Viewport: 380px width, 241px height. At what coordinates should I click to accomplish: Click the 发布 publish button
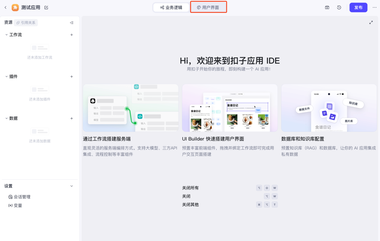pos(358,7)
